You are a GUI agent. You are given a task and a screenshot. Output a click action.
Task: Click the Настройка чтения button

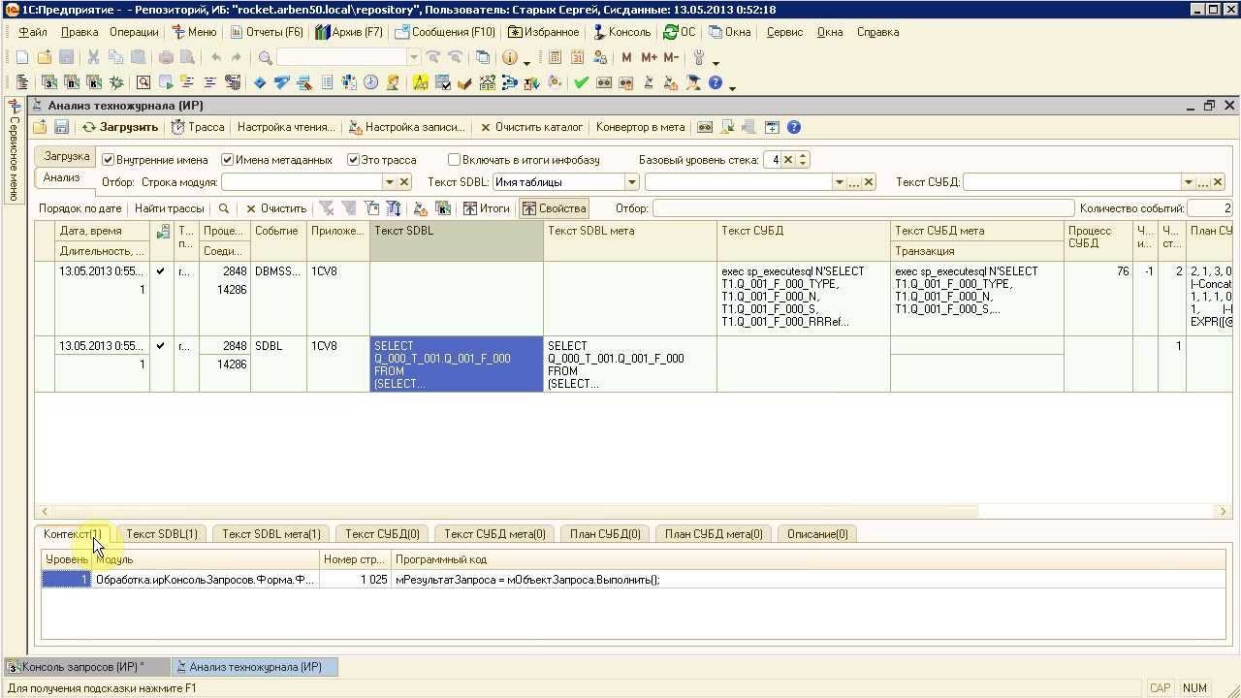pyautogui.click(x=285, y=127)
